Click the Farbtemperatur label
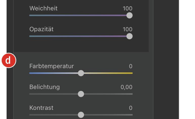Image resolution: width=195 pixels, height=119 pixels. (51, 66)
